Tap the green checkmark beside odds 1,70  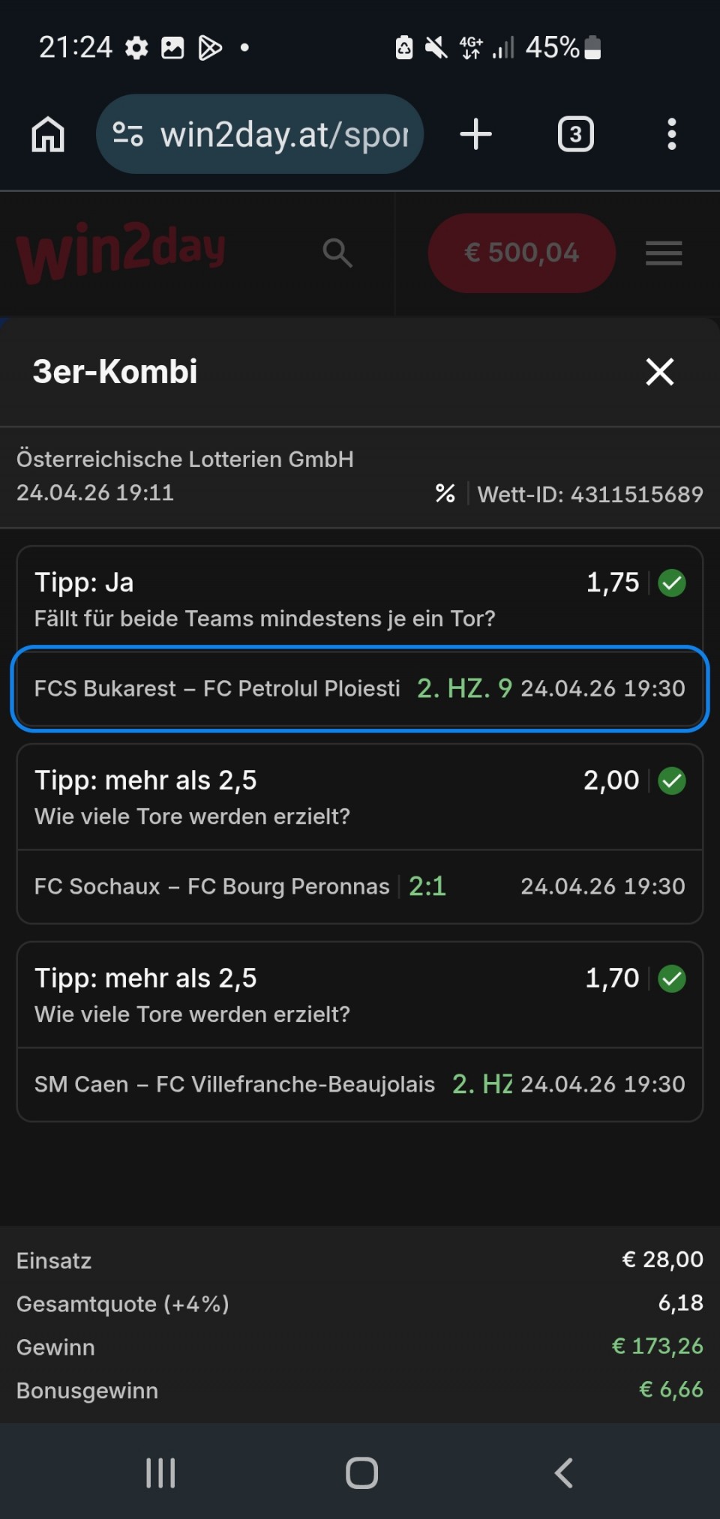pyautogui.click(x=671, y=978)
